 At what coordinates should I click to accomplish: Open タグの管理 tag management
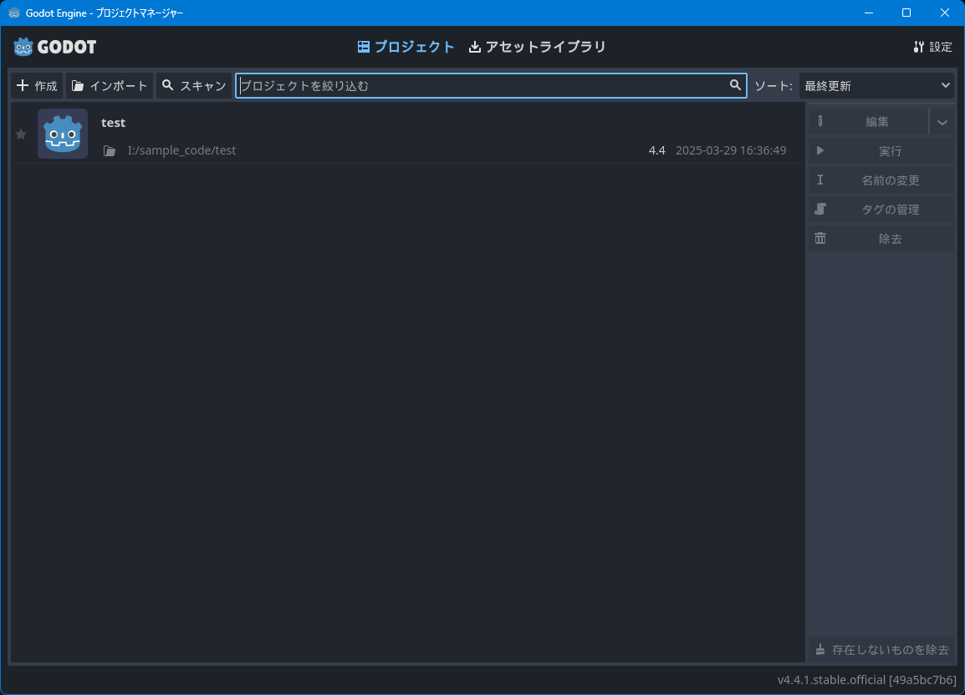click(881, 209)
